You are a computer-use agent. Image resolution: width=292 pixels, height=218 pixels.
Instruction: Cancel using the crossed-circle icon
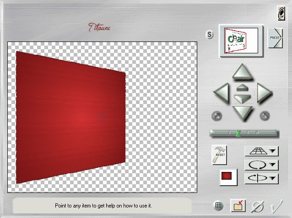coord(258,206)
